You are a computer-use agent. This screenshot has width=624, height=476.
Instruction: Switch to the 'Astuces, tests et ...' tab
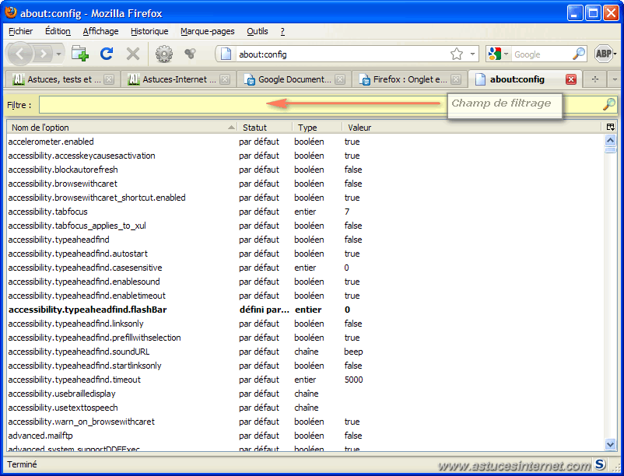pyautogui.click(x=57, y=79)
